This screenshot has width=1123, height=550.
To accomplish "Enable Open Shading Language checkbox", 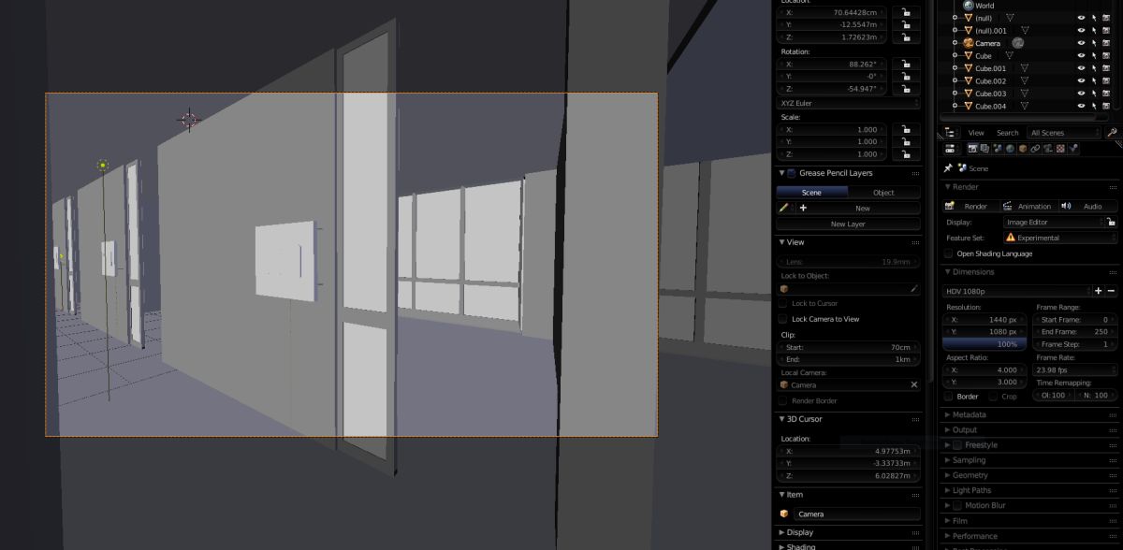I will click(x=949, y=253).
